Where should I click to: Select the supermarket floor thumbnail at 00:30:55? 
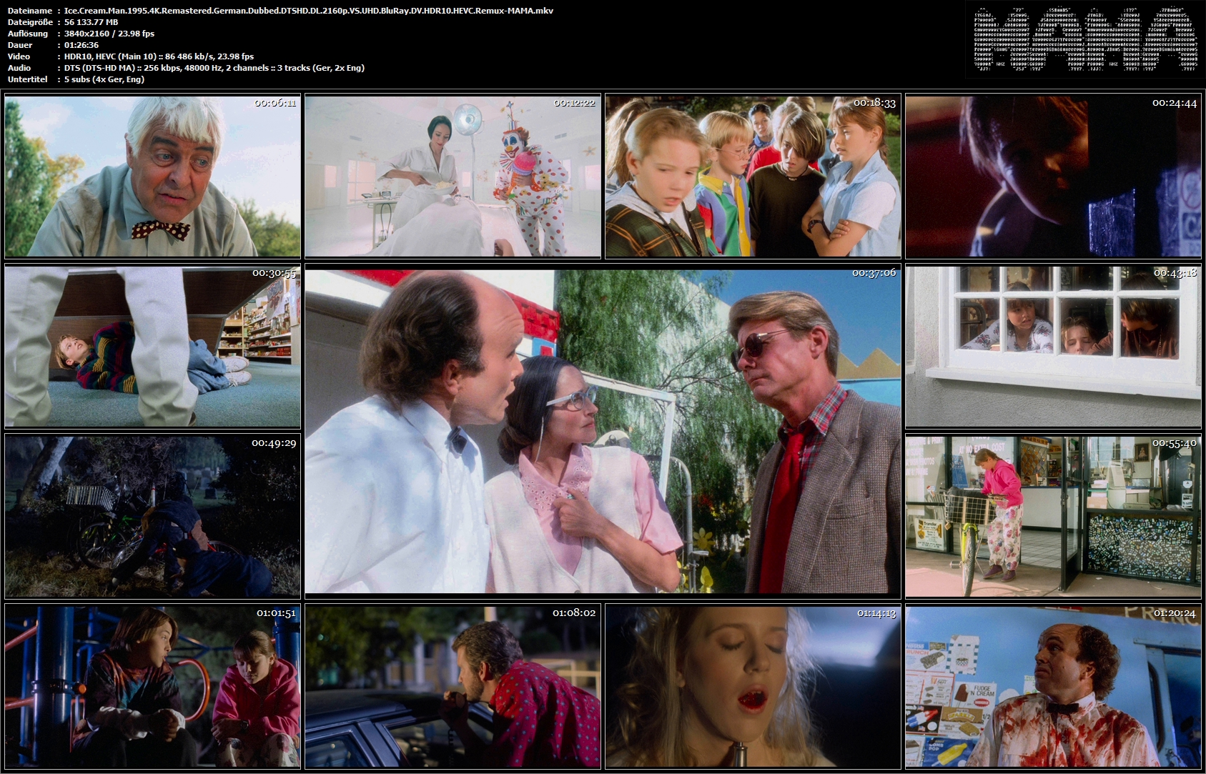pos(152,347)
